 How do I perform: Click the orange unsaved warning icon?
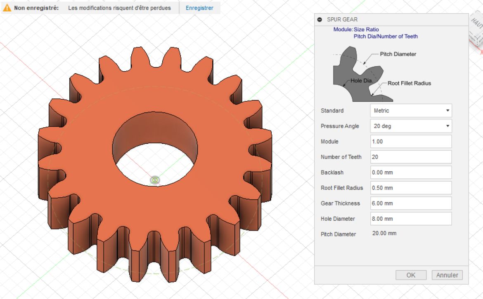coord(7,8)
